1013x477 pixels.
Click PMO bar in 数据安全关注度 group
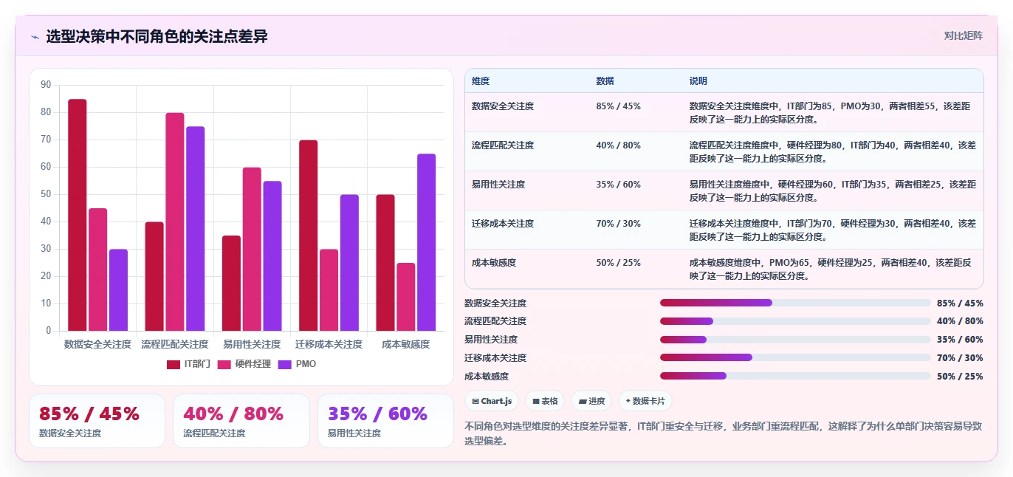click(x=118, y=290)
